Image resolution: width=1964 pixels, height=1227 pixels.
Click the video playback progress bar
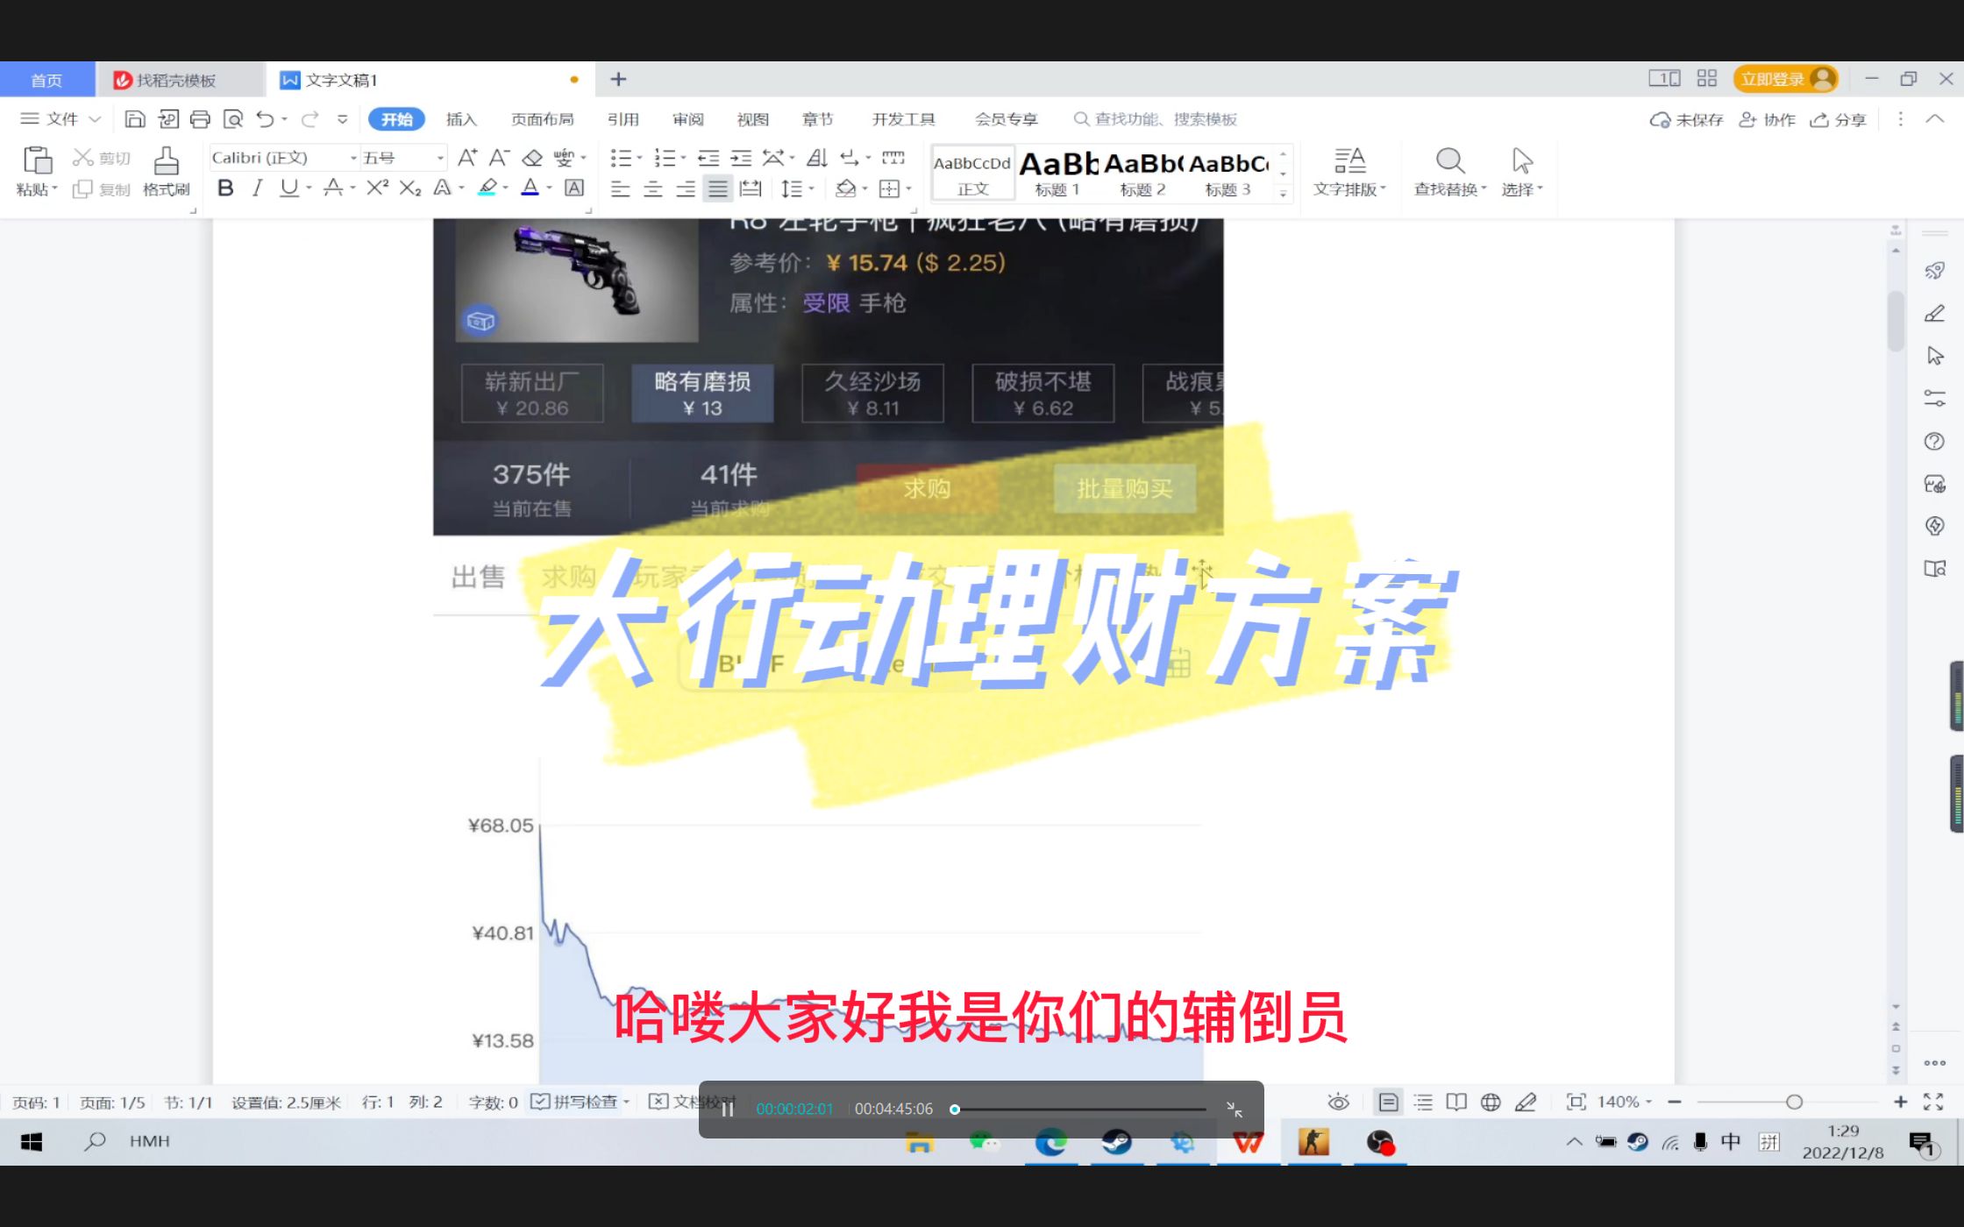[1080, 1110]
